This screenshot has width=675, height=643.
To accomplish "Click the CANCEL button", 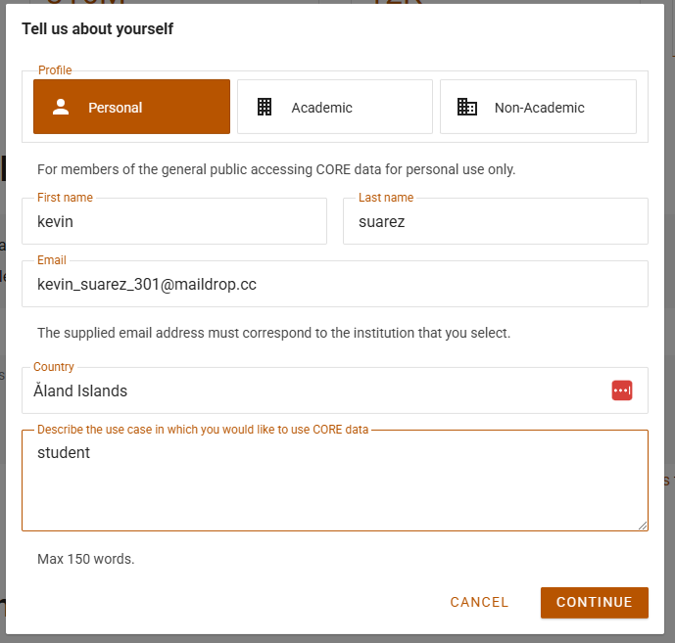I will click(x=479, y=602).
